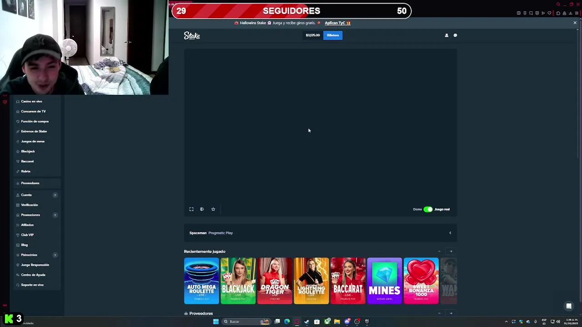Viewport: 582px width, 327px height.
Task: Next arrow in Proveedores carousel
Action: [x=451, y=313]
